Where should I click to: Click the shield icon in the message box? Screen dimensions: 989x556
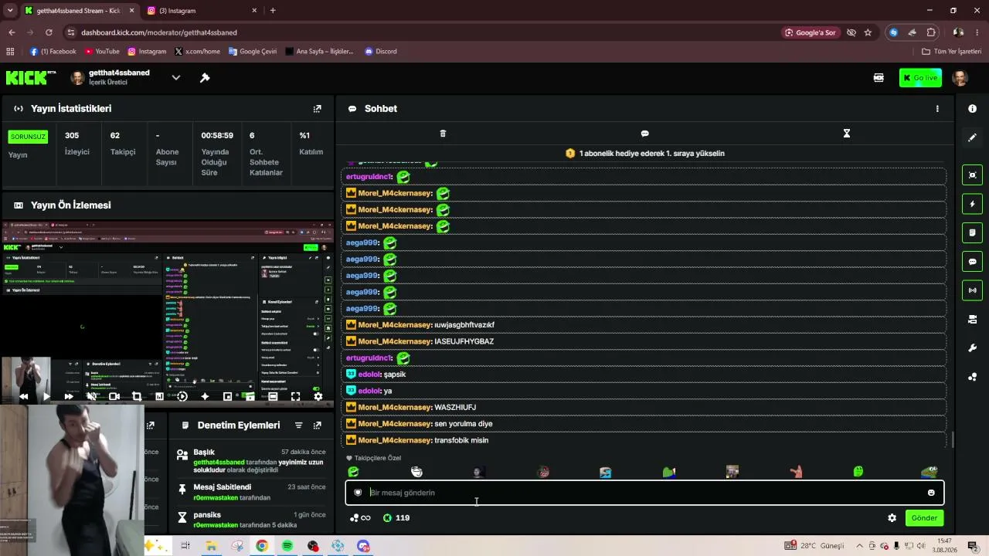click(358, 493)
